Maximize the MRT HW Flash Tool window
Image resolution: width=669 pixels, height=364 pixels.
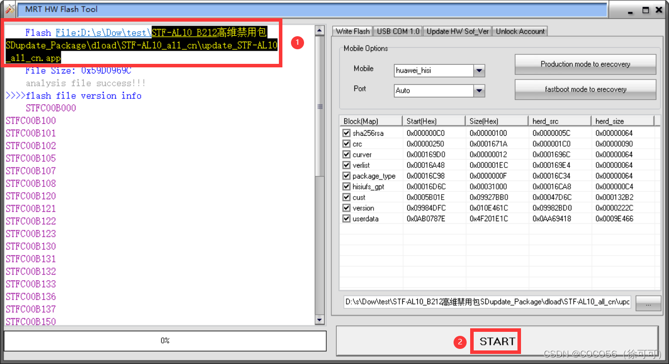[645, 10]
